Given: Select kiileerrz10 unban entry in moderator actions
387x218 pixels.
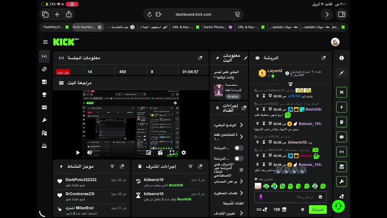Looking at the screenshot, I should [170, 182].
